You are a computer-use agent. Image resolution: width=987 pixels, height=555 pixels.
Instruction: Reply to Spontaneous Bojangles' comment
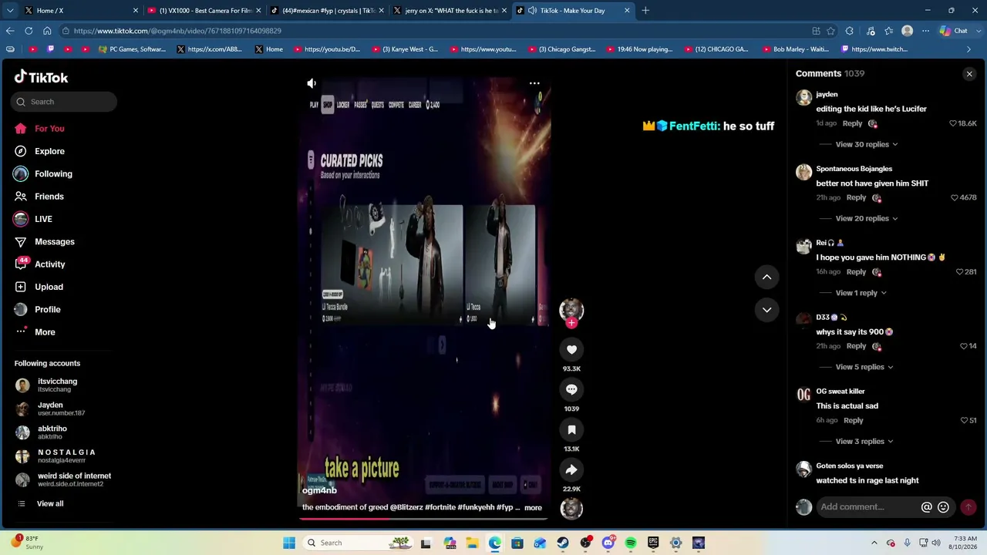pyautogui.click(x=856, y=198)
